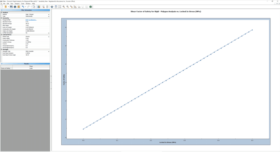Open the Method dropdown showing Rigid - Polygon

49,14
